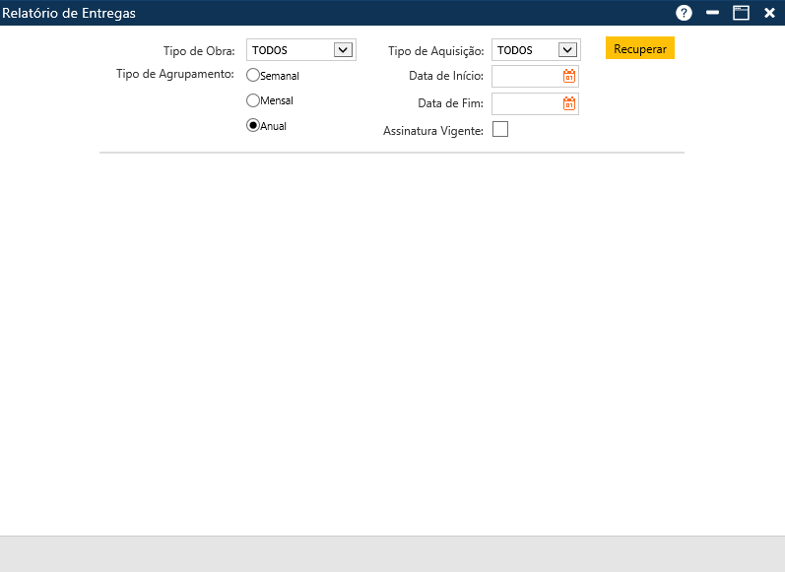Click the empty report results area

tap(392, 335)
